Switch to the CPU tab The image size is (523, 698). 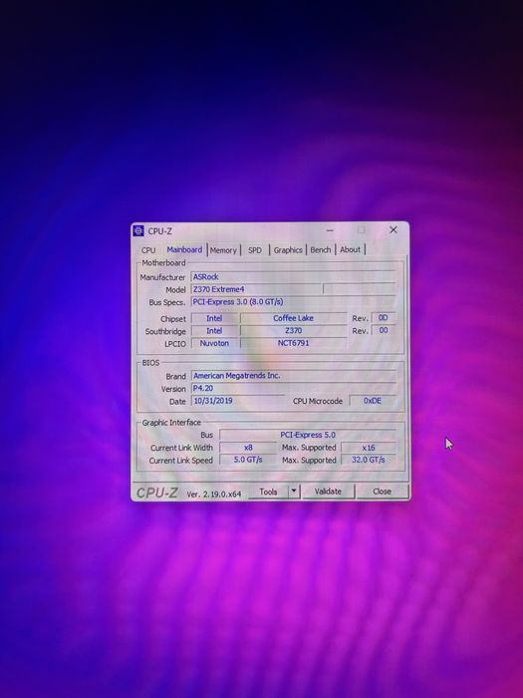[148, 250]
